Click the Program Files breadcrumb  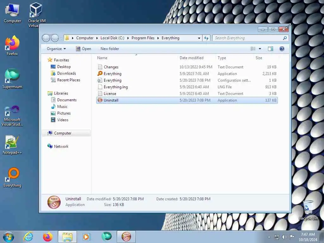tap(143, 38)
